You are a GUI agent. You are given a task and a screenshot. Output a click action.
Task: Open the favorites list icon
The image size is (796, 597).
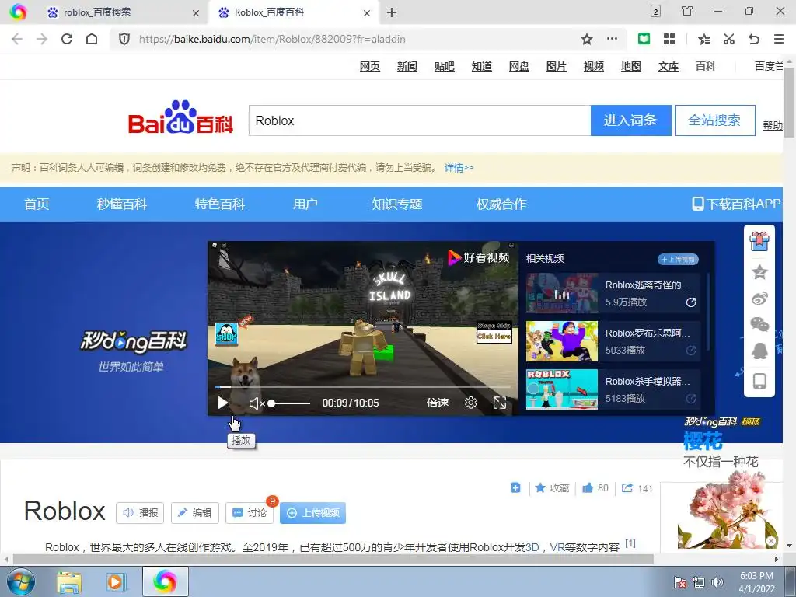tap(704, 39)
